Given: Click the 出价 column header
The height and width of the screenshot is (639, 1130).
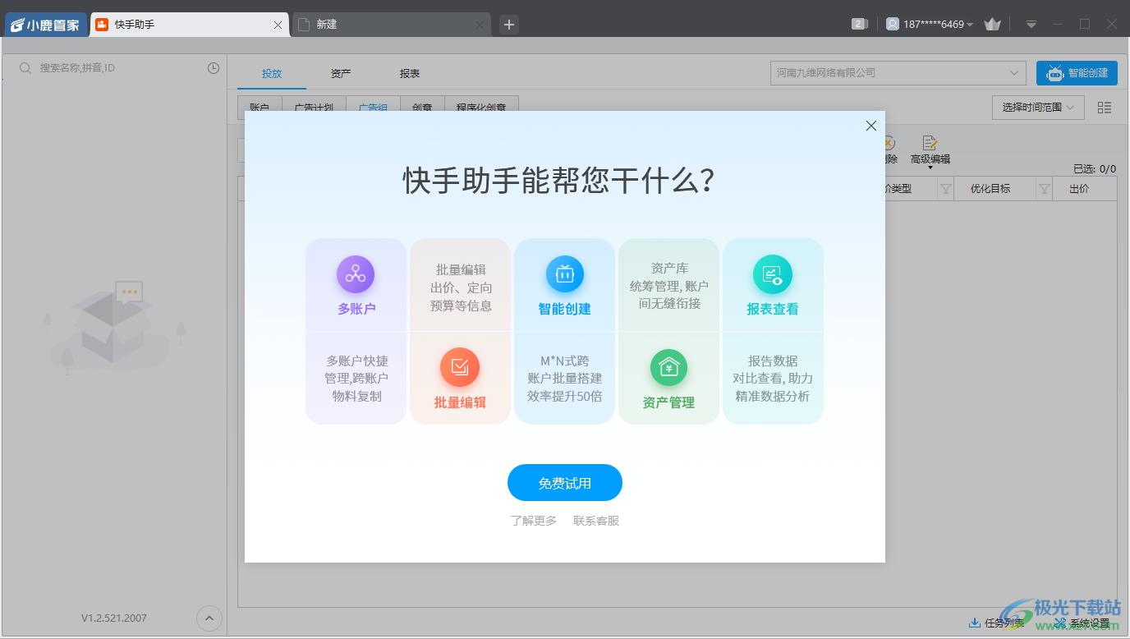Looking at the screenshot, I should 1079,189.
